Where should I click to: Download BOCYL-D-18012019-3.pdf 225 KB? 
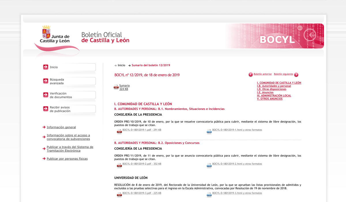142,193
